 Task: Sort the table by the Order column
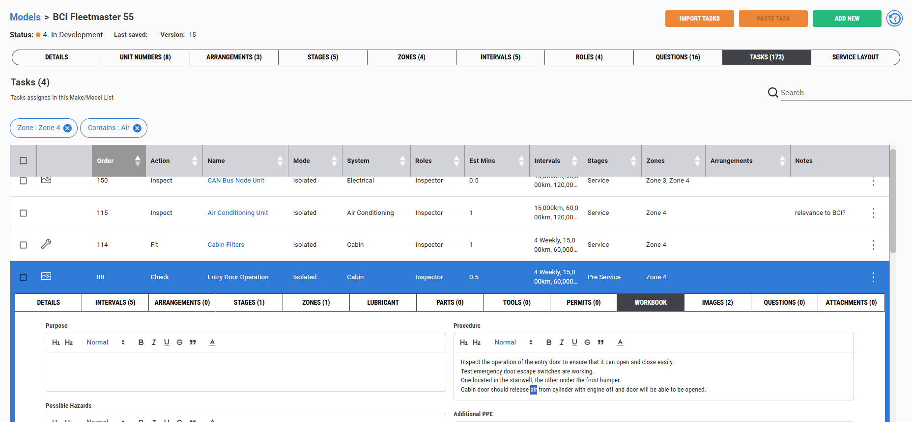pyautogui.click(x=119, y=160)
